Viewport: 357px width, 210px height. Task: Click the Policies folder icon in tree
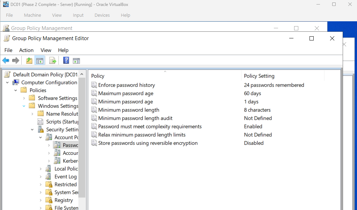(x=24, y=90)
